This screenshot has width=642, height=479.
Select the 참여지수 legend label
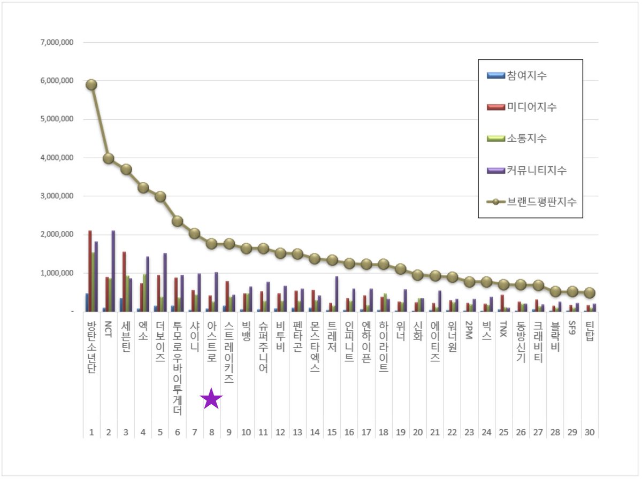pyautogui.click(x=526, y=75)
